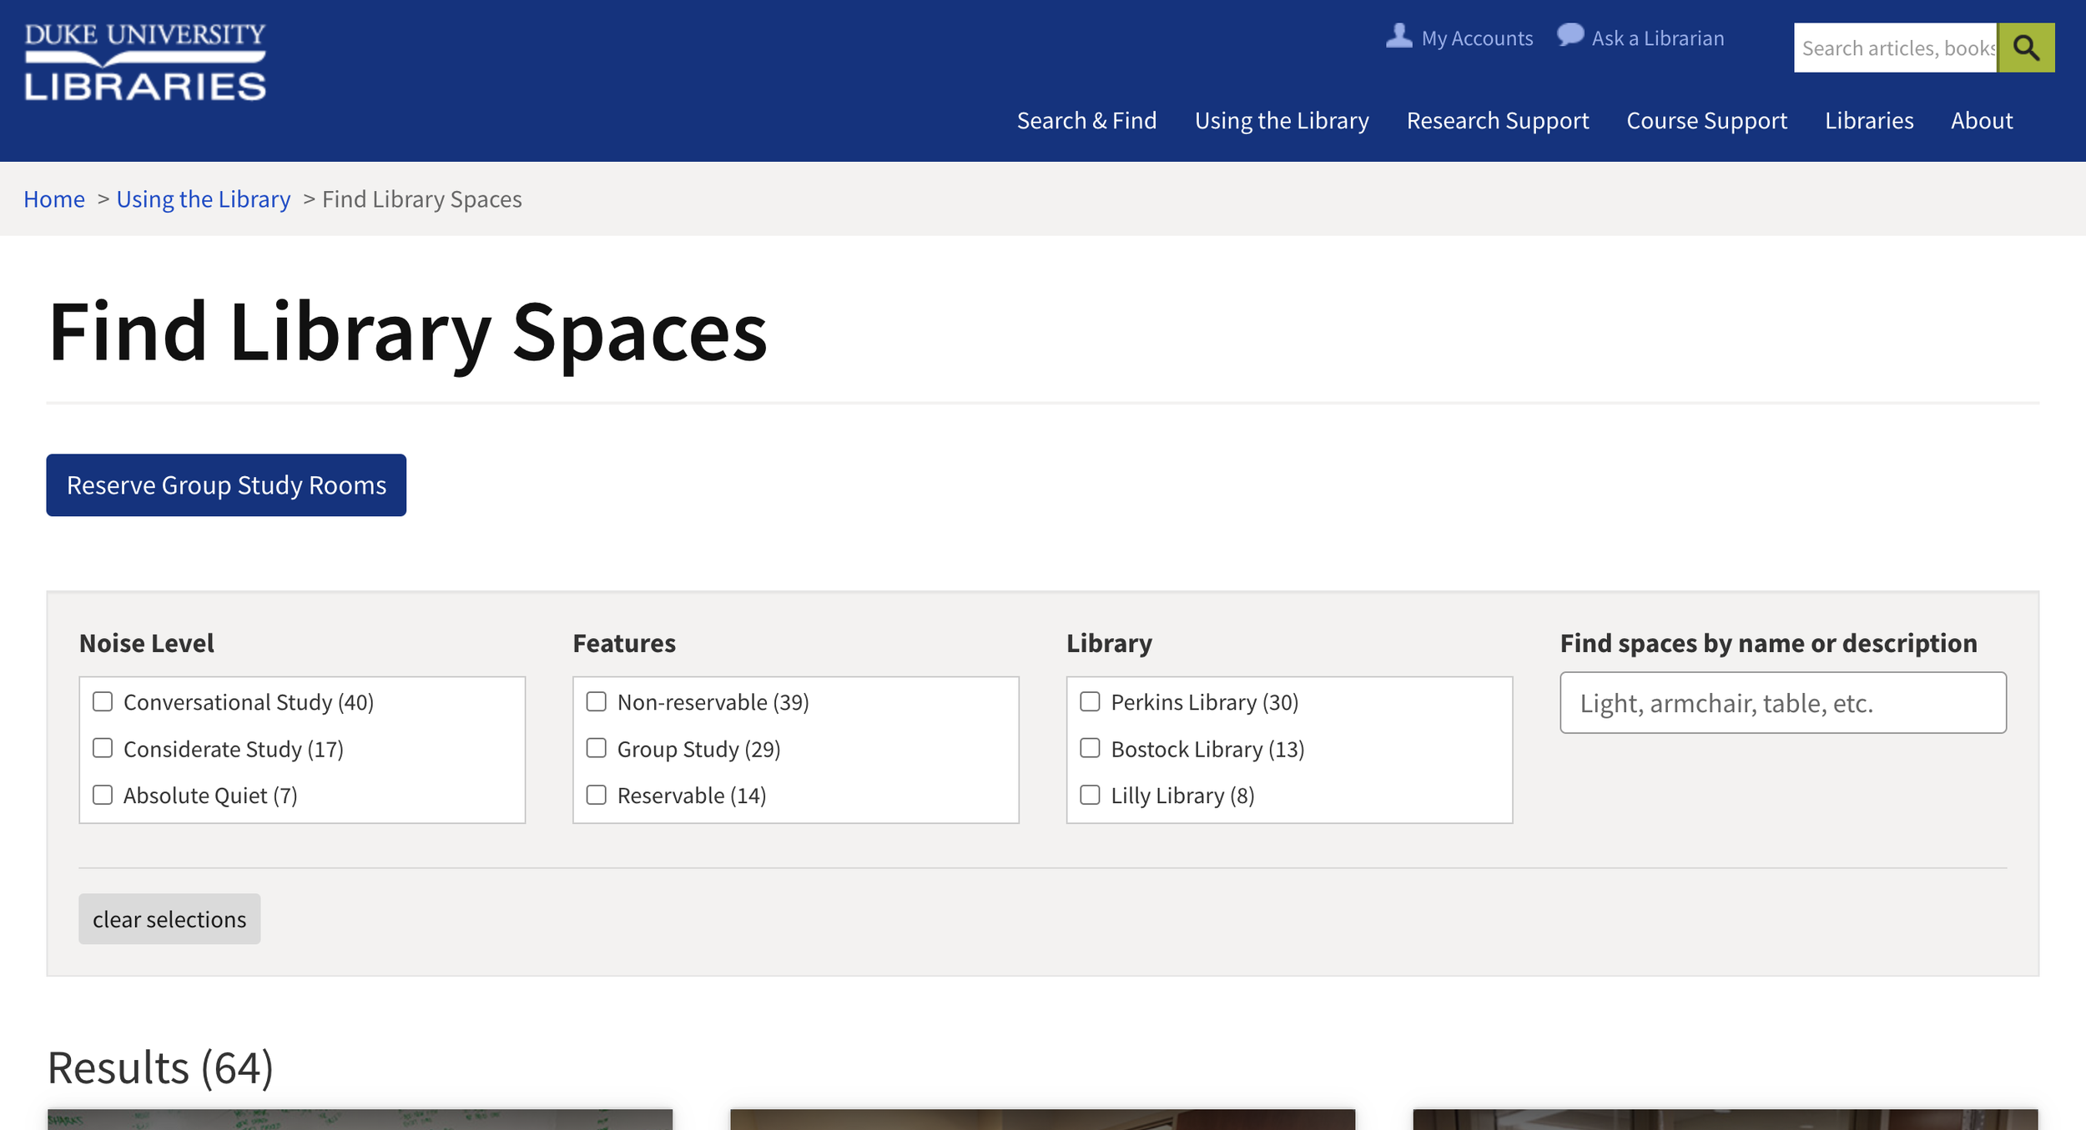Click the Duke University Libraries logo
Screen dimensions: 2086x1130
tap(145, 63)
